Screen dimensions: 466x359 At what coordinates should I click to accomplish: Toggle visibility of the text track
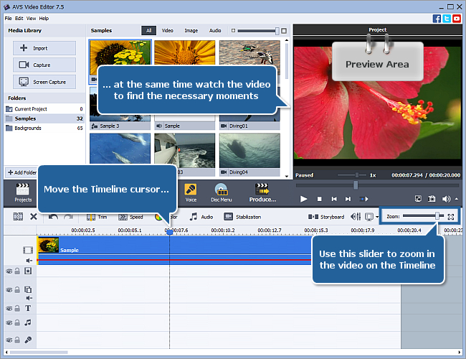click(x=9, y=309)
